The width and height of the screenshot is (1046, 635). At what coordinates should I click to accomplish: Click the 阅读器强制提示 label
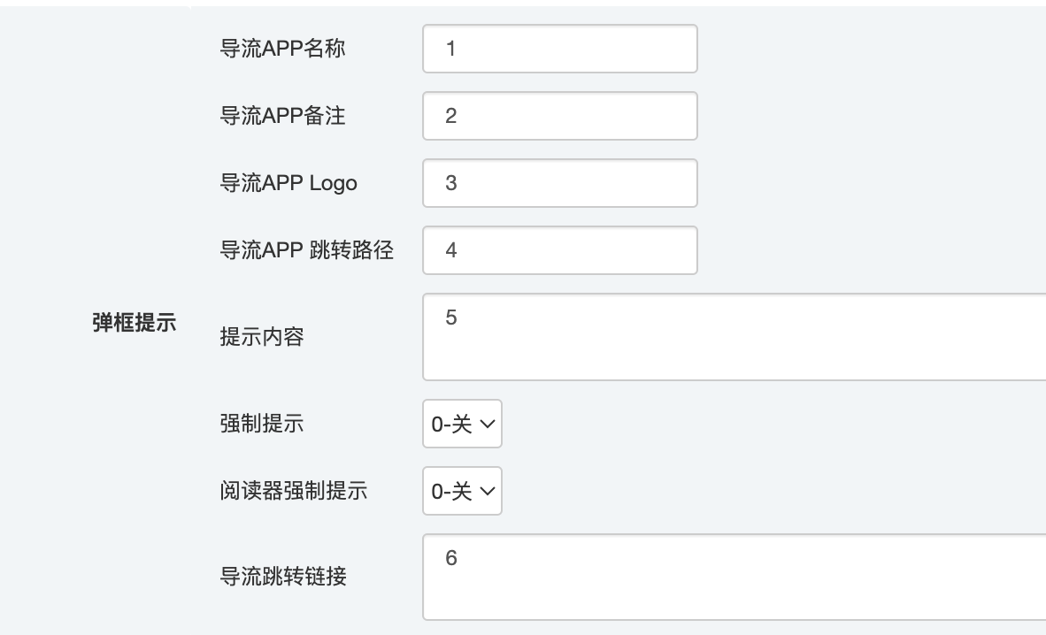pyautogui.click(x=293, y=491)
